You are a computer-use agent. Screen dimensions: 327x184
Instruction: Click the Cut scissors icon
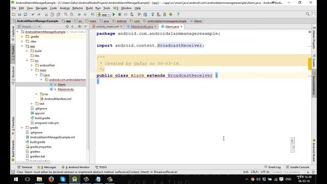tap(46, 14)
